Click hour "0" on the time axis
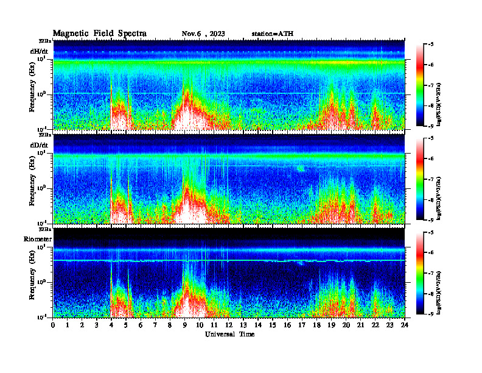Image resolution: width=482 pixels, height=373 pixels. point(53,325)
